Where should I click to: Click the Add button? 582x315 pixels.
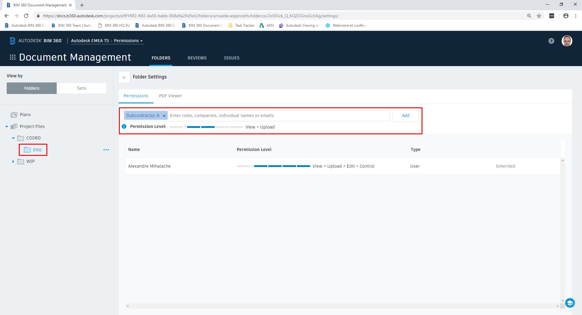click(x=405, y=116)
